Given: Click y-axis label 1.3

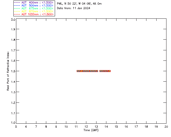Looking at the screenshot, I should tap(13, 92).
